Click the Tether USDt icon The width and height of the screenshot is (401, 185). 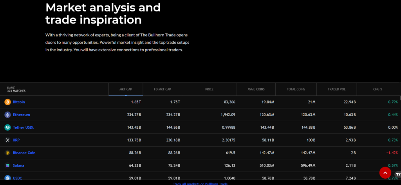pyautogui.click(x=7, y=128)
